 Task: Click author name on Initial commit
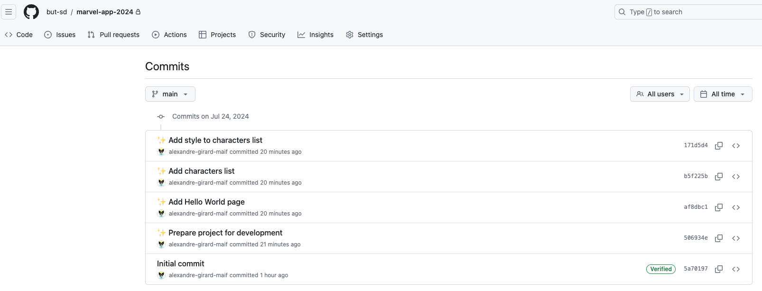(198, 275)
